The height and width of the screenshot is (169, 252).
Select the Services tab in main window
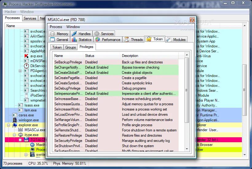tap(30, 18)
